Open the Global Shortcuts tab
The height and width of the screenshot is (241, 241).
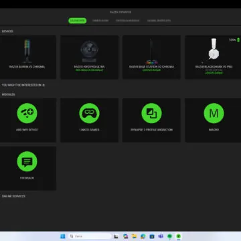click(x=159, y=21)
